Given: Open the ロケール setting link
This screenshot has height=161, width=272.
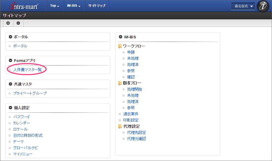Looking at the screenshot, I should pyautogui.click(x=20, y=129).
